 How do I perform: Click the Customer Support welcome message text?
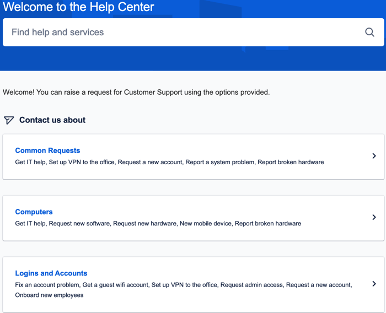tap(136, 92)
